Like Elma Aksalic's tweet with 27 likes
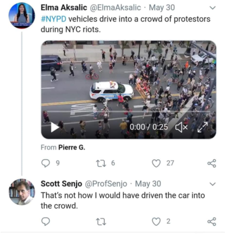 156,163
